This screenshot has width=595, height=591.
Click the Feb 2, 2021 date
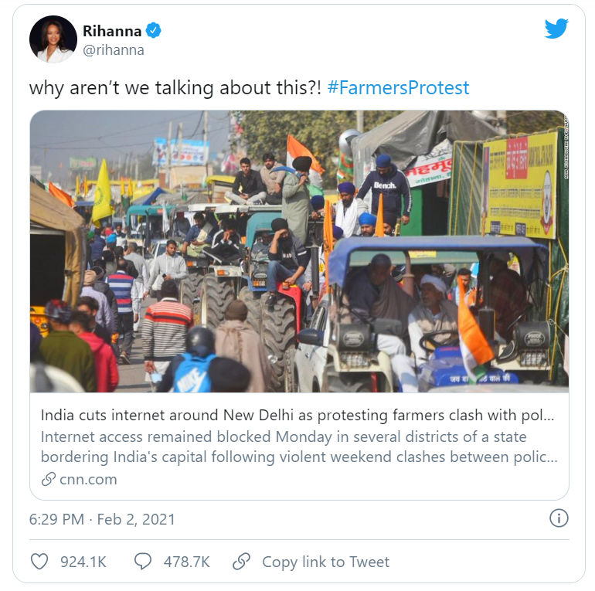tap(136, 519)
